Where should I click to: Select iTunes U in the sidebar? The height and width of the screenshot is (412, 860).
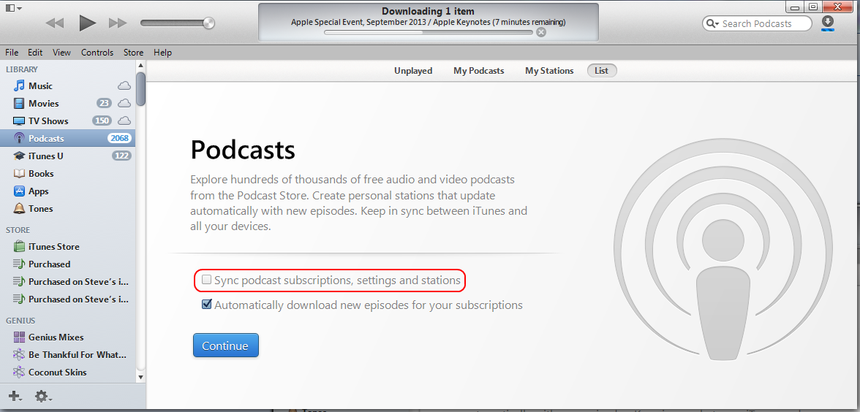coord(67,156)
